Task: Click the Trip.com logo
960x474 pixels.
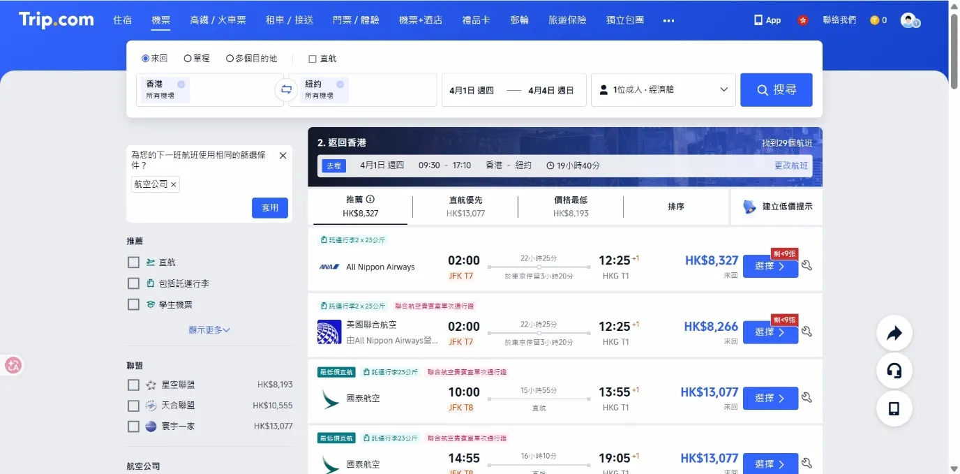Action: pyautogui.click(x=57, y=20)
